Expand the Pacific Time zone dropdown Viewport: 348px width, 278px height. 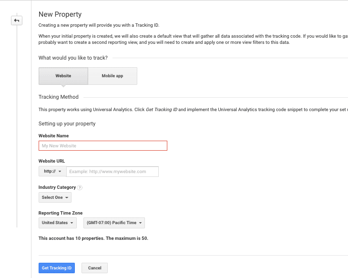[x=114, y=223]
